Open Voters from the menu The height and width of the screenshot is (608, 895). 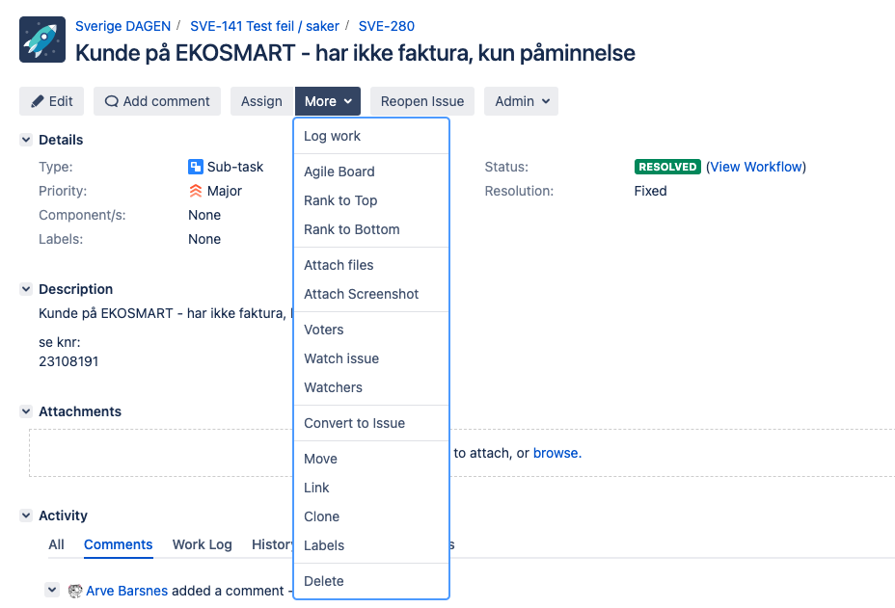click(371, 330)
